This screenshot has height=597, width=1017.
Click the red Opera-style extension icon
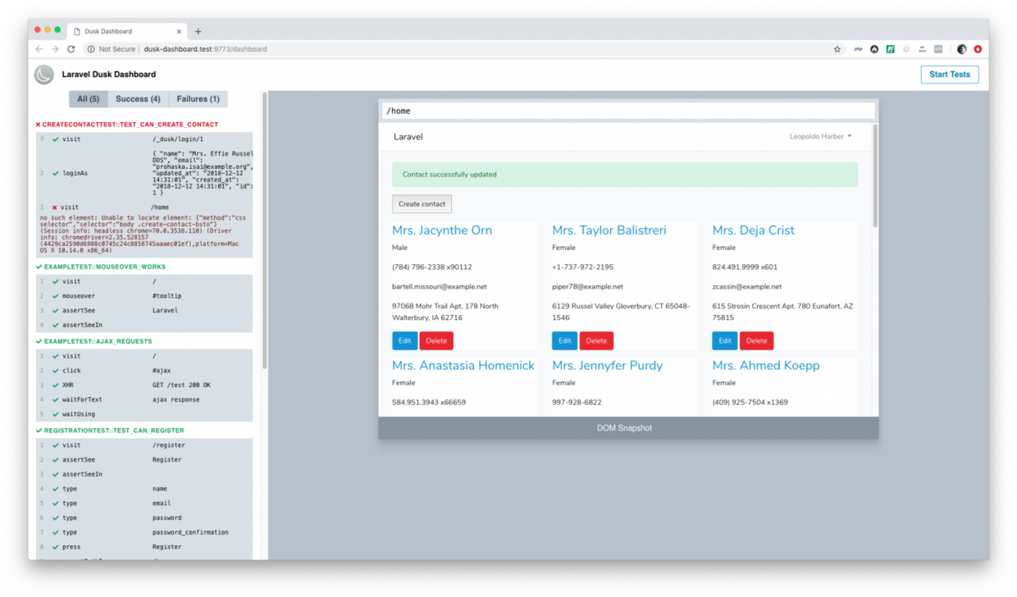click(978, 49)
